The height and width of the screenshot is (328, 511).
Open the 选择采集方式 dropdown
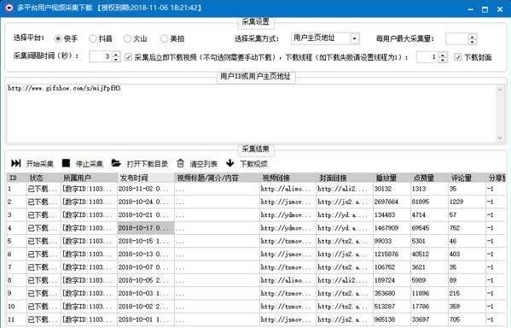click(354, 38)
